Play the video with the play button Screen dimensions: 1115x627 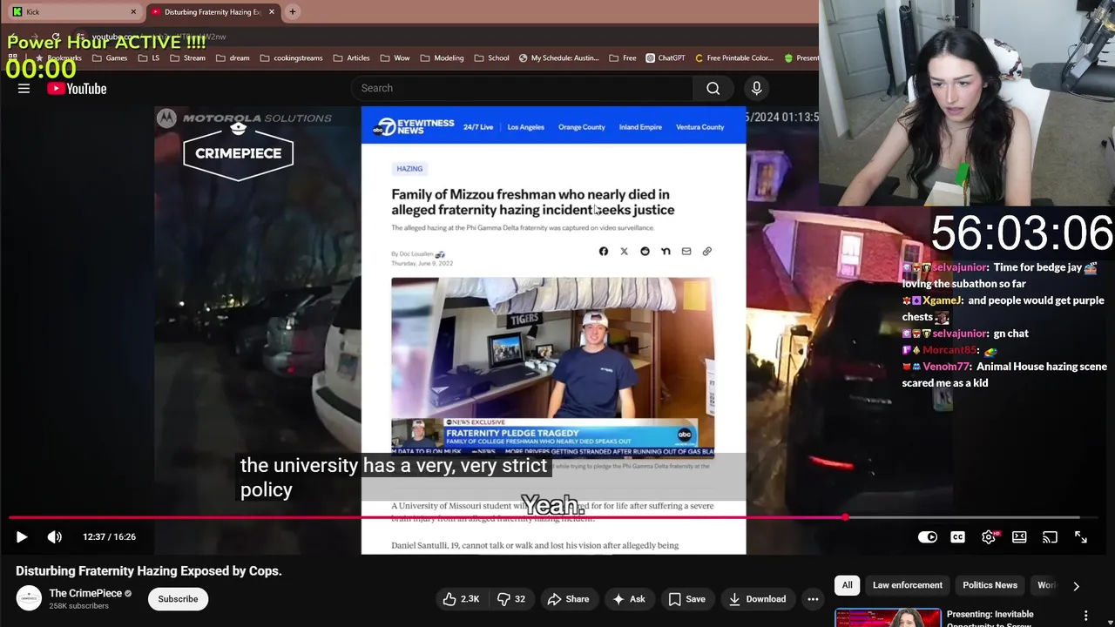22,537
